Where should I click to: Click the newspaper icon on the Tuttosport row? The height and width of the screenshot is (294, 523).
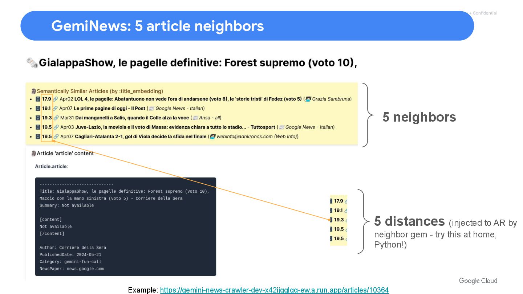[281, 127]
